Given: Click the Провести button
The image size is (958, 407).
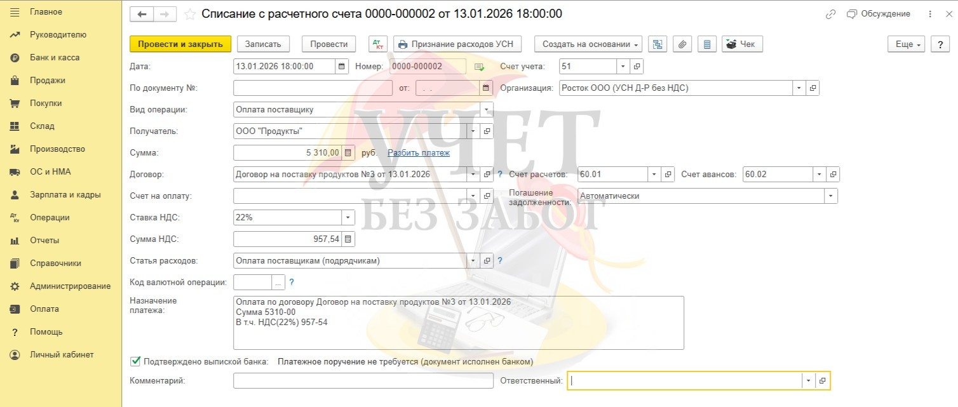Looking at the screenshot, I should (329, 44).
